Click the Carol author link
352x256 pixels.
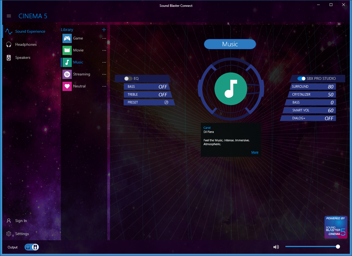pyautogui.click(x=207, y=128)
